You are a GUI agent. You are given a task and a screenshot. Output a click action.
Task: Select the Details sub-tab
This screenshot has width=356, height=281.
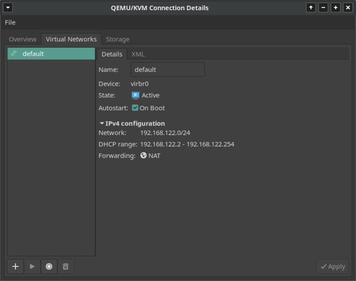point(112,54)
